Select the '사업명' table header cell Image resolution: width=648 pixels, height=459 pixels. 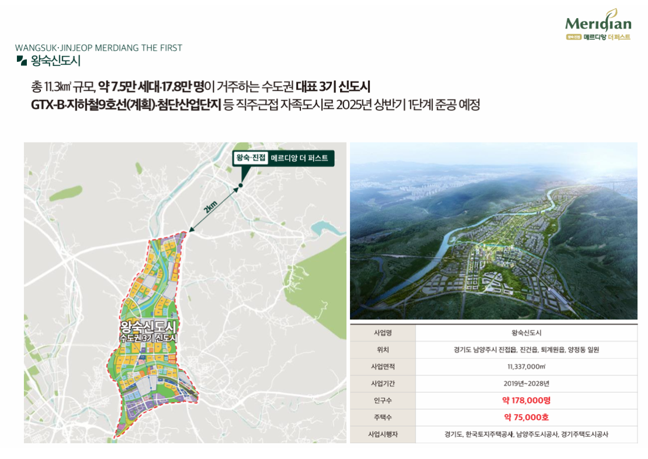pyautogui.click(x=383, y=333)
